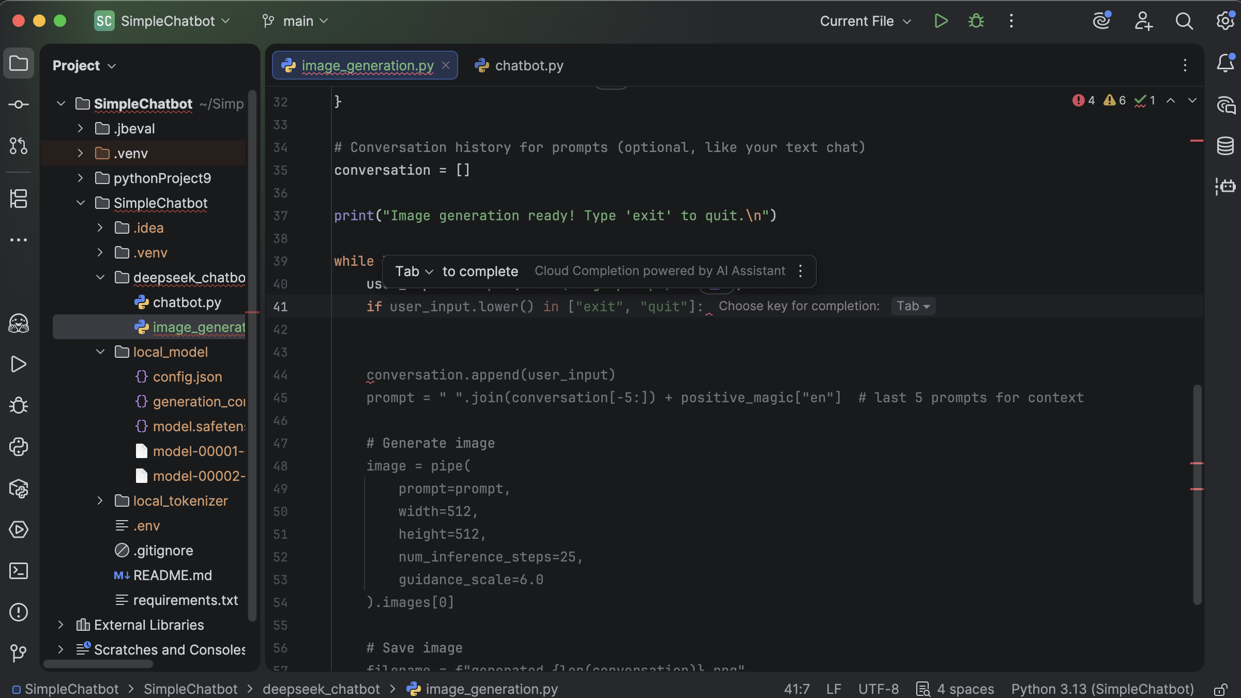1241x698 pixels.
Task: Expand the local_tokenizer folder
Action: [100, 500]
